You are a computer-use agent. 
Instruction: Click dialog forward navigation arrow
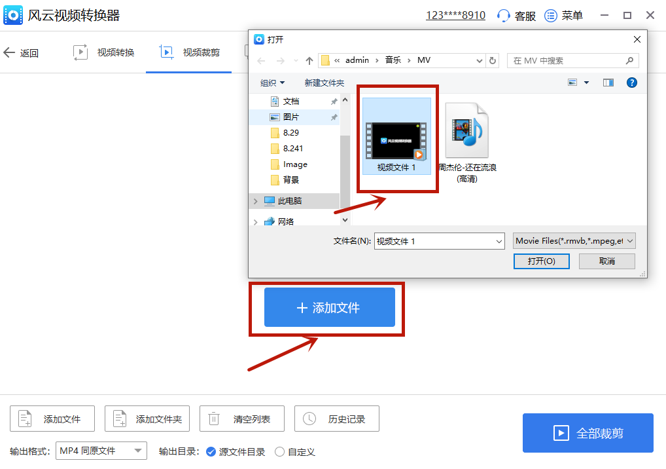(x=280, y=61)
